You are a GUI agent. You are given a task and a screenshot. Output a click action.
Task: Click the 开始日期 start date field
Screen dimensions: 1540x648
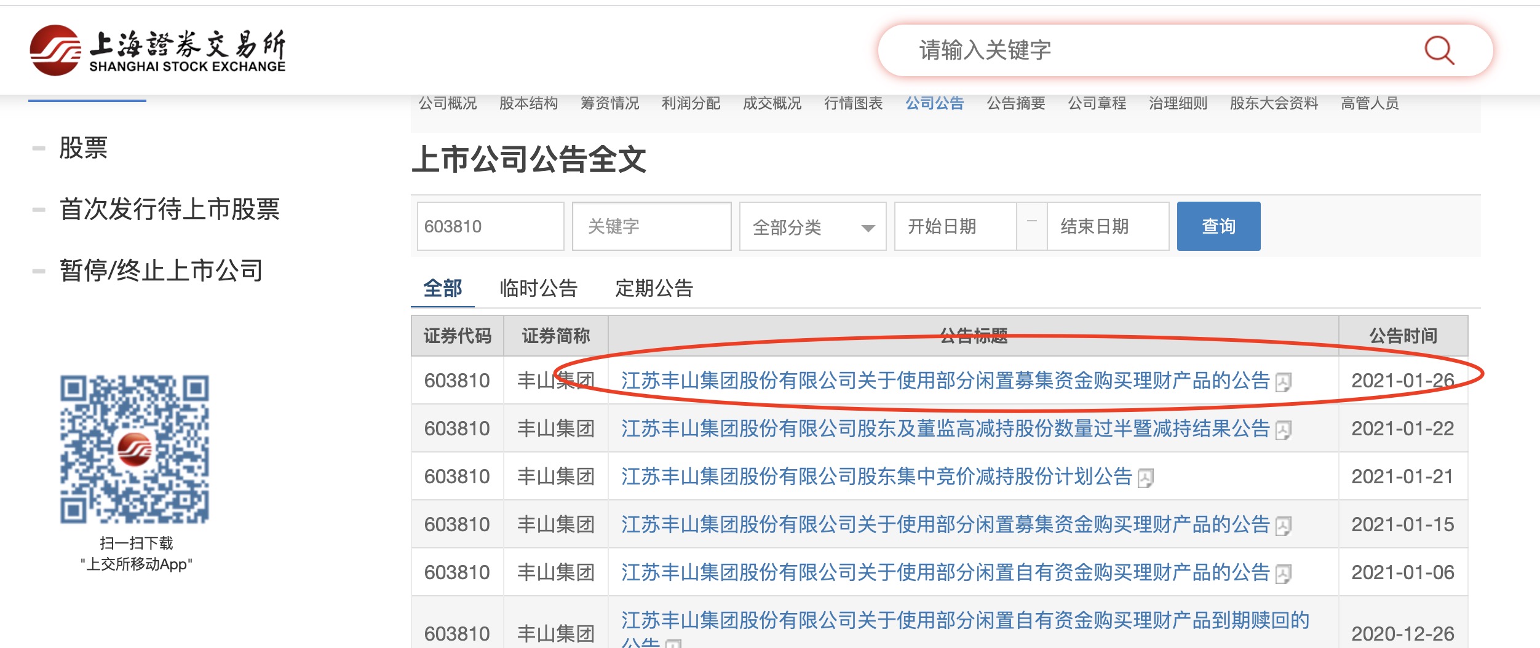click(x=955, y=226)
